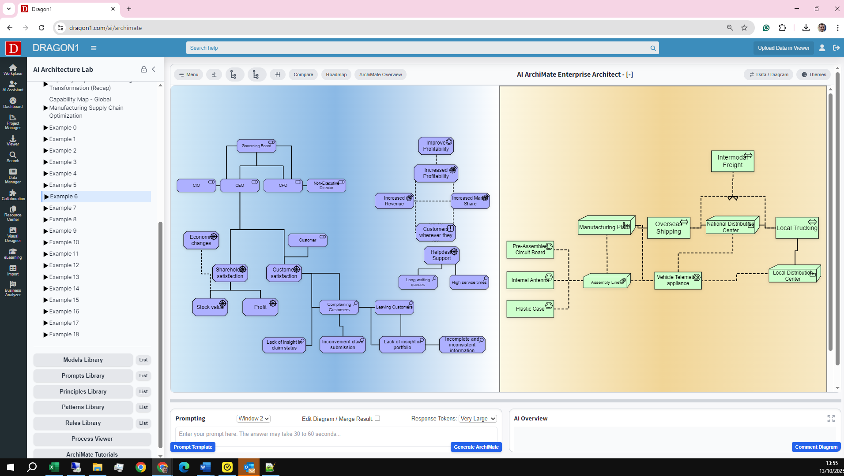Open the AI Assistant sidebar icon
844x476 pixels.
(13, 86)
